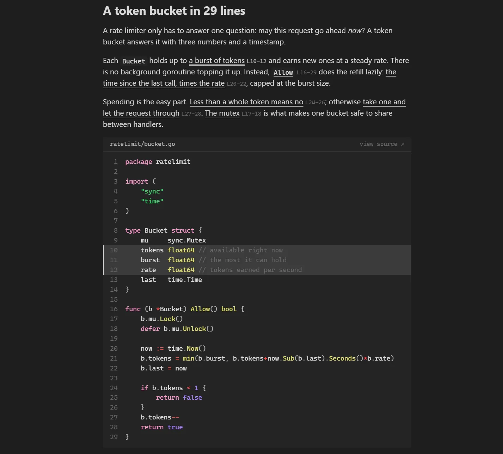Click the 'A token bucket in 29 lines' heading

click(174, 11)
